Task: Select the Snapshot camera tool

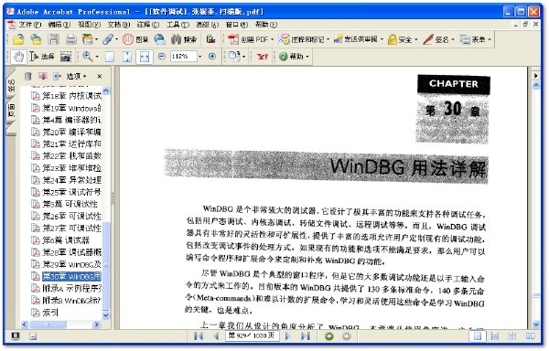Action: (x=66, y=57)
